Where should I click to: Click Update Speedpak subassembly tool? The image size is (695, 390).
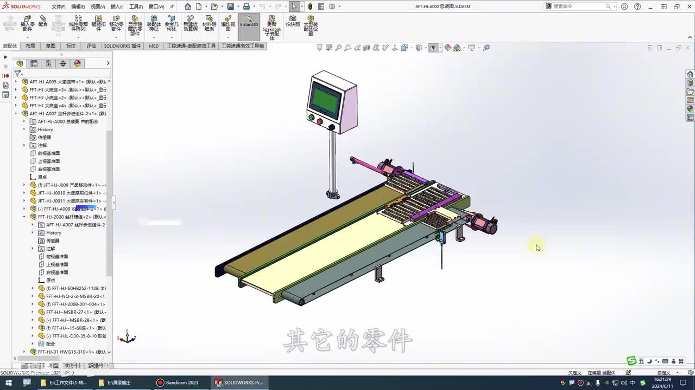(271, 28)
